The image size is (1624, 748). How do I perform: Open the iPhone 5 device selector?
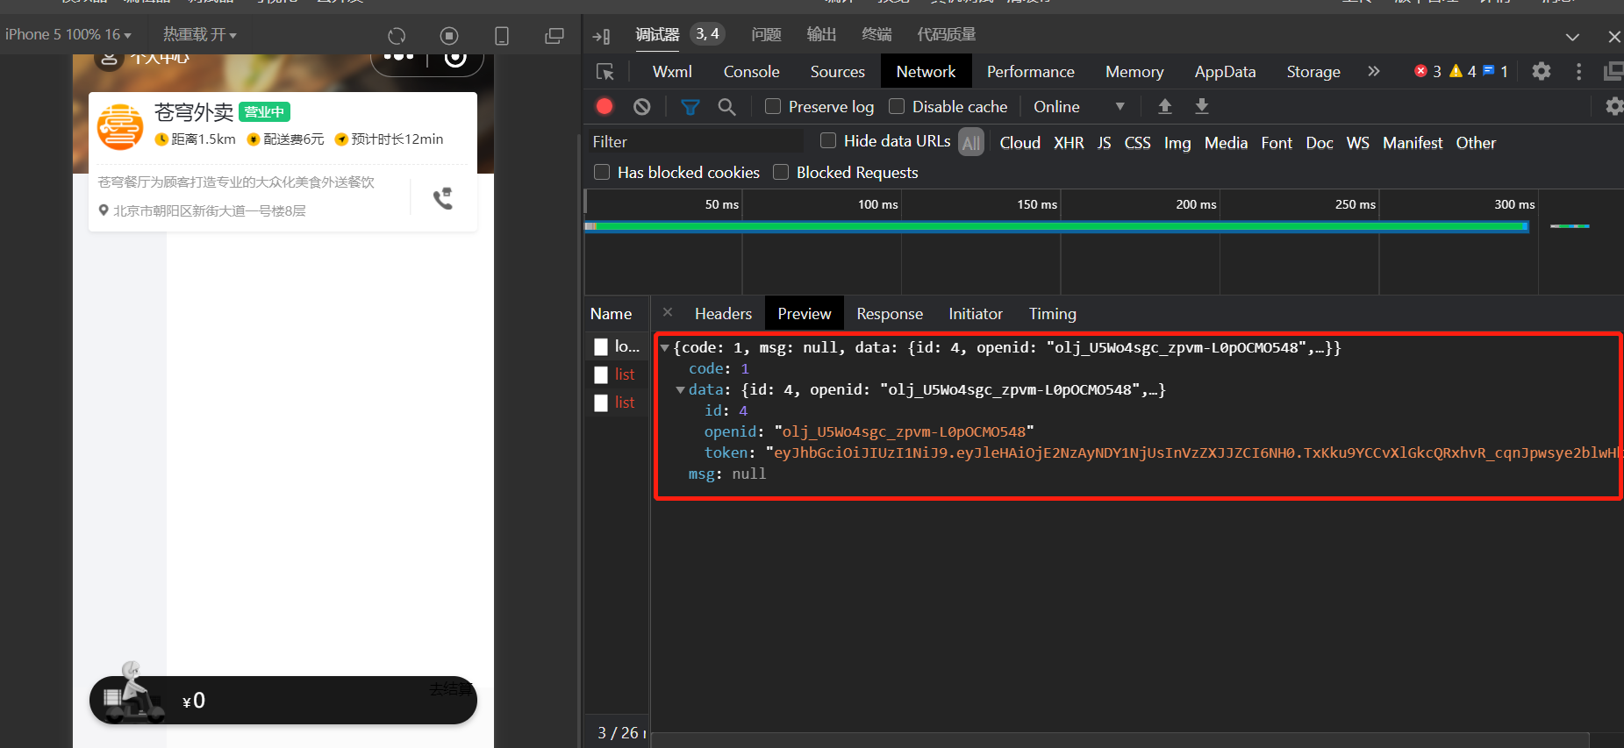[x=68, y=34]
